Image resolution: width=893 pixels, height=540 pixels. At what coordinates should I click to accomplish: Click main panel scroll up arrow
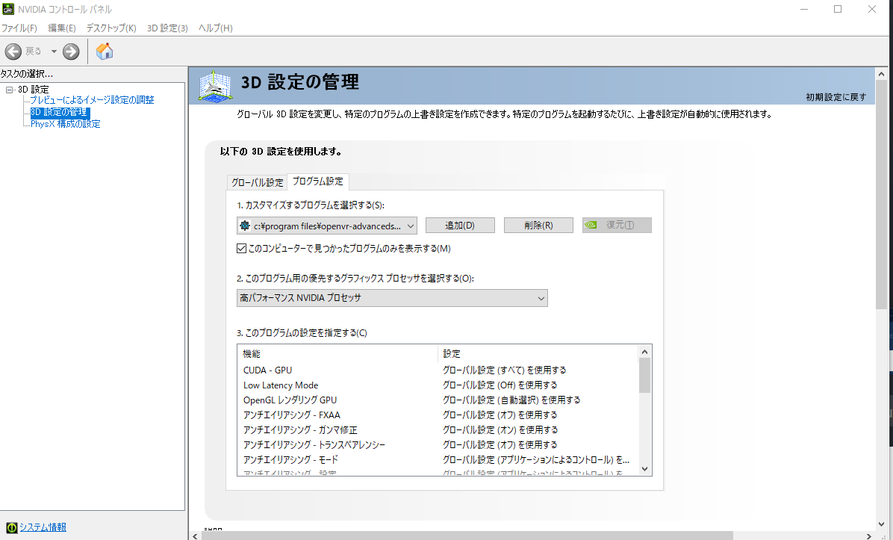[x=882, y=74]
